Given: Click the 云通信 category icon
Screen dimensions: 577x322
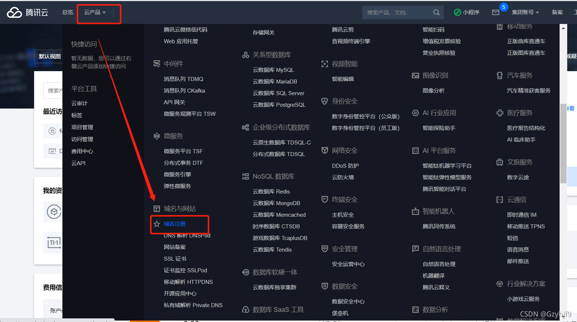Looking at the screenshot, I should coord(500,200).
